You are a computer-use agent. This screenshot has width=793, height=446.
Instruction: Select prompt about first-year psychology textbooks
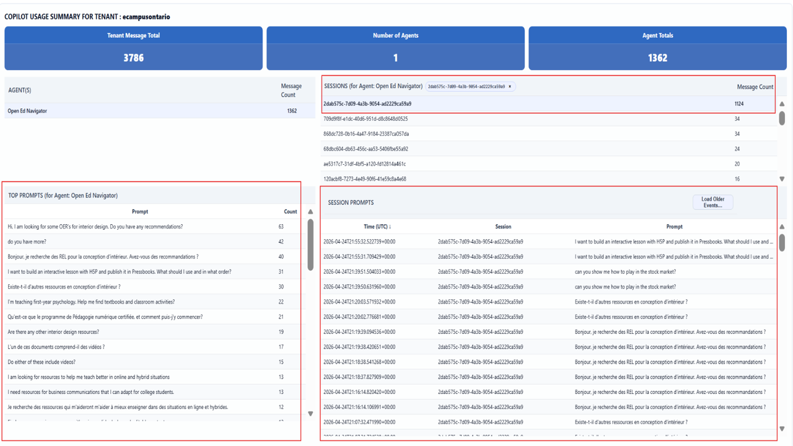[155, 302]
